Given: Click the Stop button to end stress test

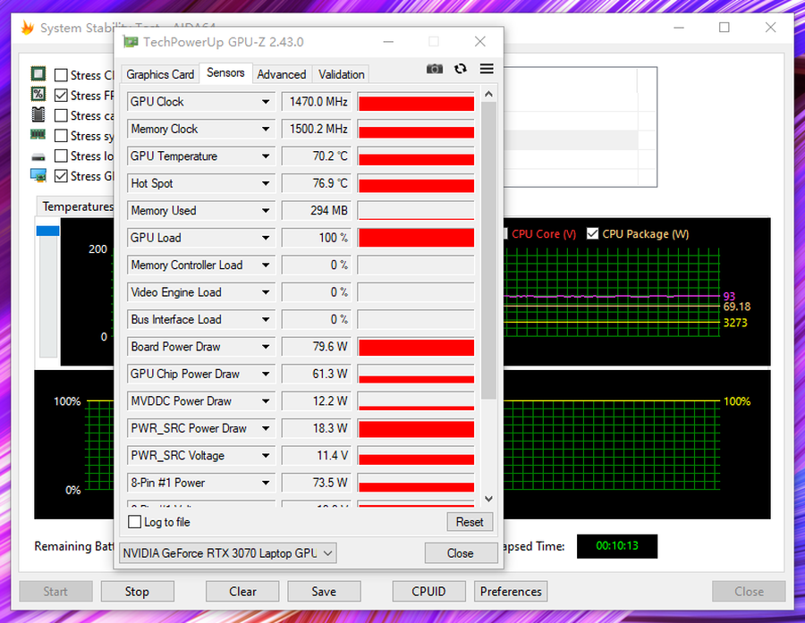Looking at the screenshot, I should click(137, 591).
